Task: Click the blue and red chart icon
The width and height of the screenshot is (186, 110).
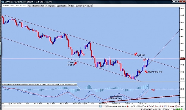Action: click(165, 106)
